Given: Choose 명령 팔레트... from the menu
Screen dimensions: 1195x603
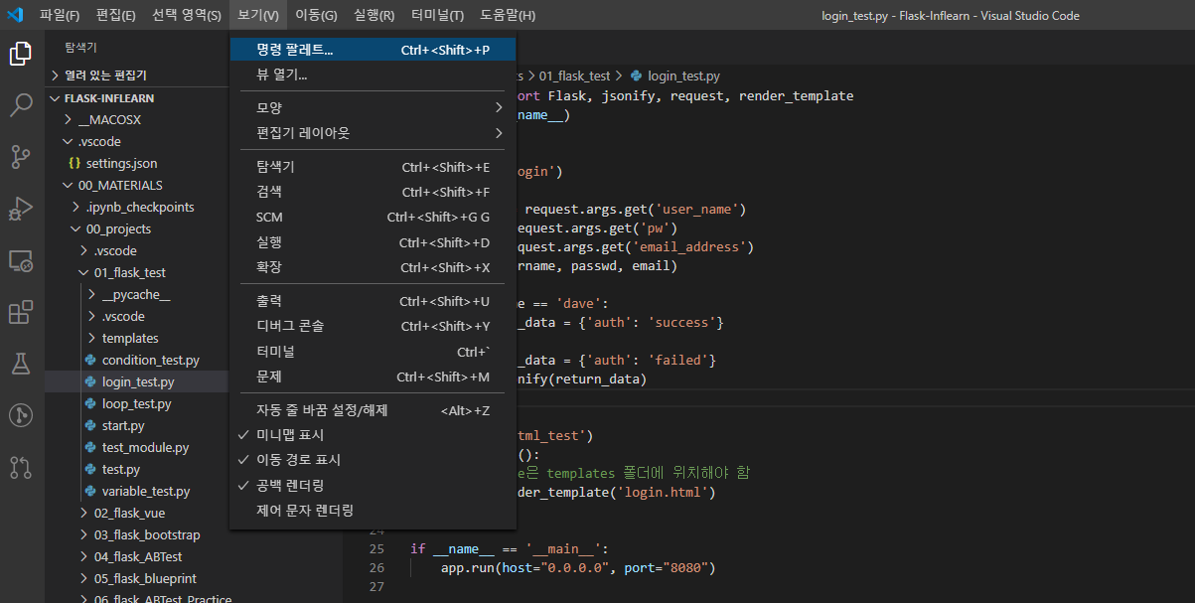Looking at the screenshot, I should pyautogui.click(x=373, y=49).
